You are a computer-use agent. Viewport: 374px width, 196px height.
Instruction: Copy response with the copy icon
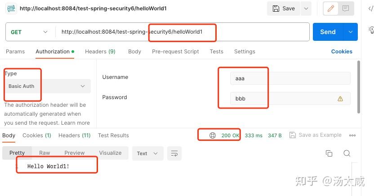329,153
